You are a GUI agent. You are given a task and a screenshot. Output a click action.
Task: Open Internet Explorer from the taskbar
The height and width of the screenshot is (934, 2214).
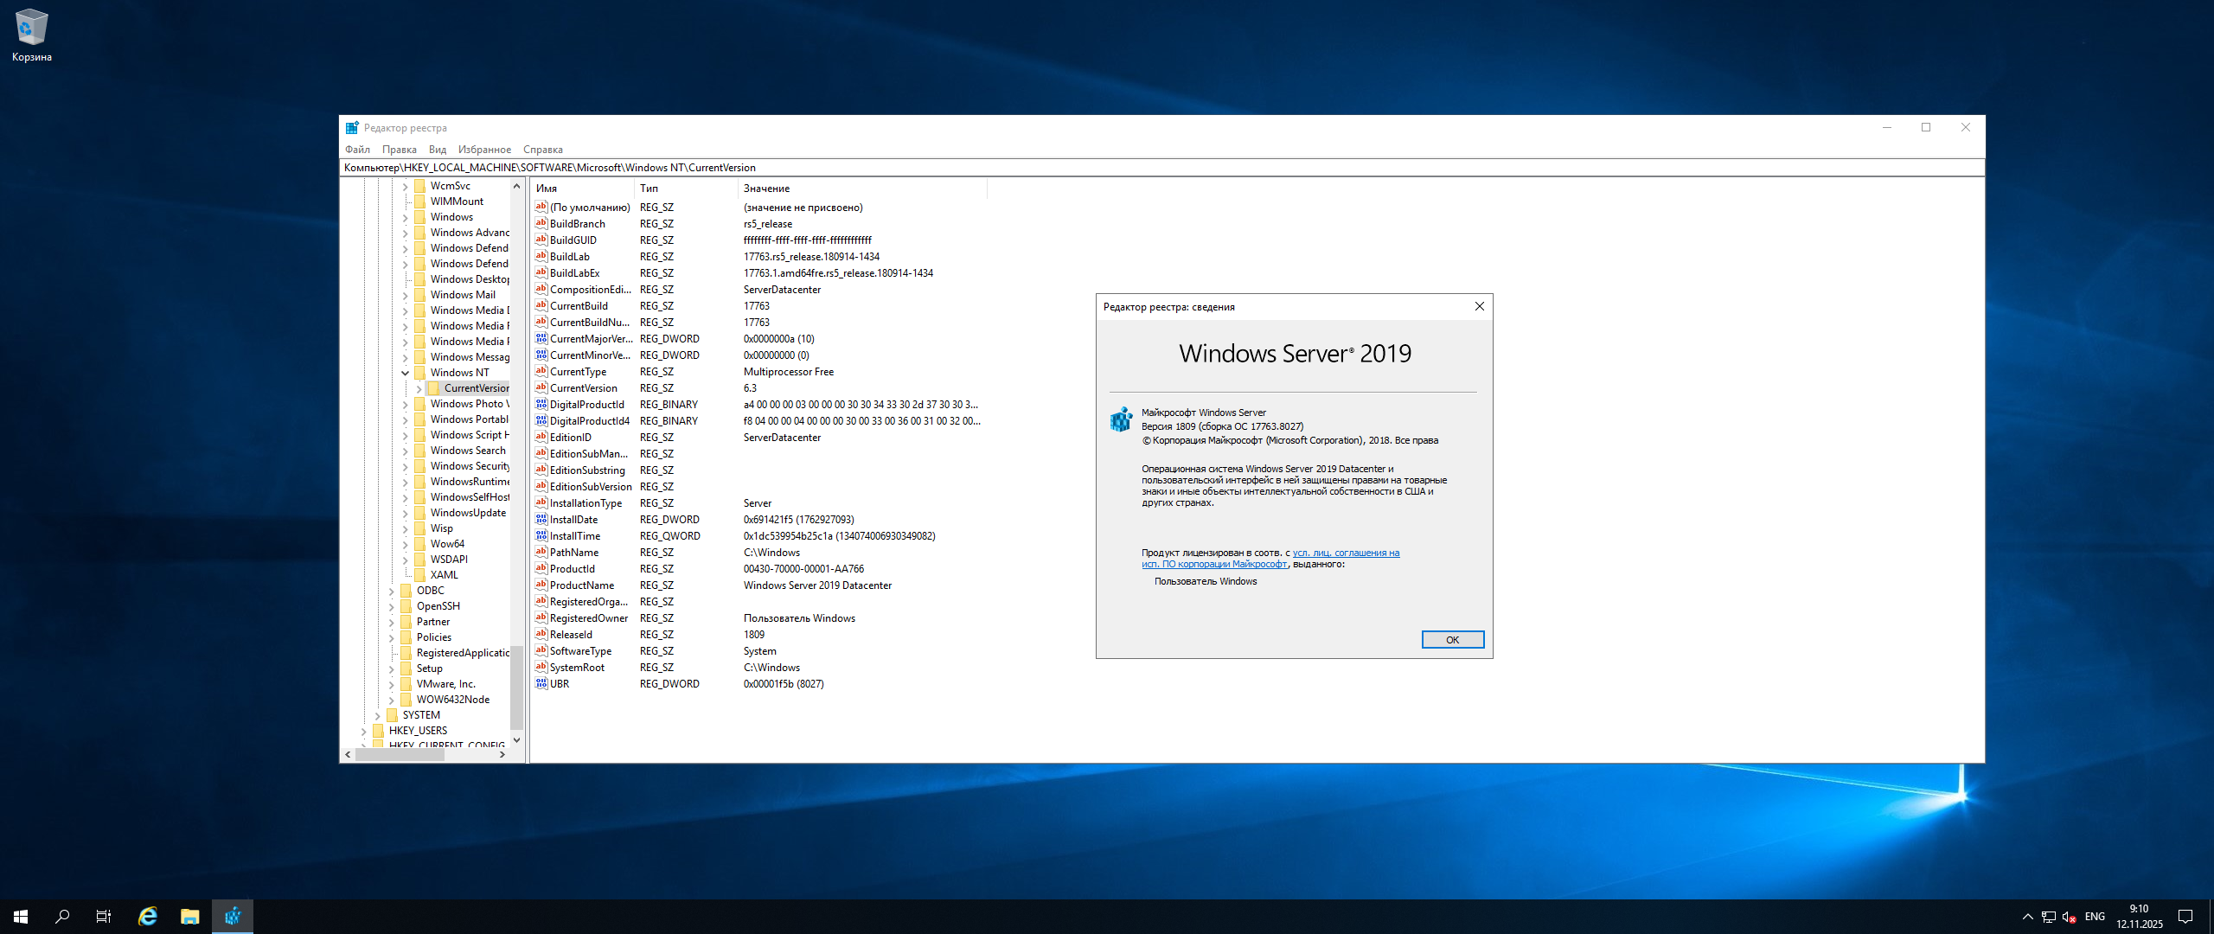point(148,917)
